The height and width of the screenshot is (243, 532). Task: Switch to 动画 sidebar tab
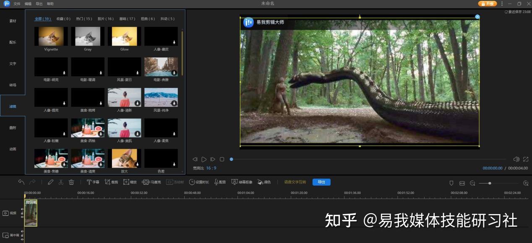pyautogui.click(x=13, y=149)
